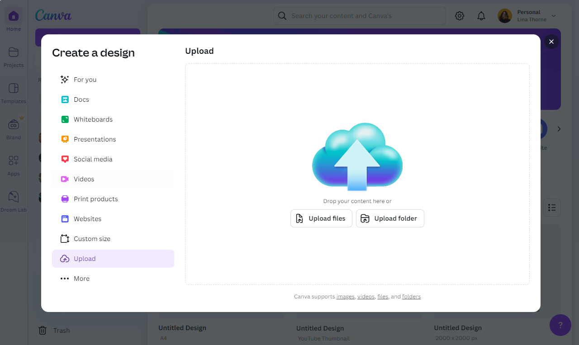This screenshot has width=579, height=345.
Task: Open the Websites category
Action: pos(113,219)
